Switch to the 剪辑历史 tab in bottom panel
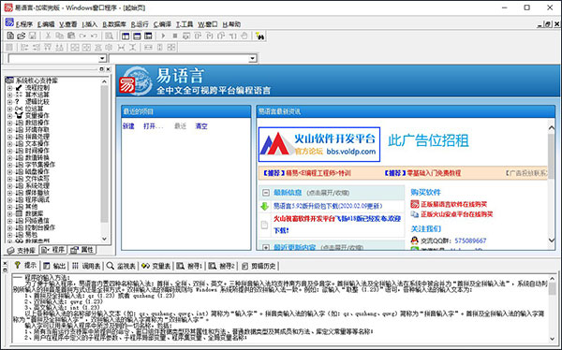562x350 pixels. (x=259, y=266)
